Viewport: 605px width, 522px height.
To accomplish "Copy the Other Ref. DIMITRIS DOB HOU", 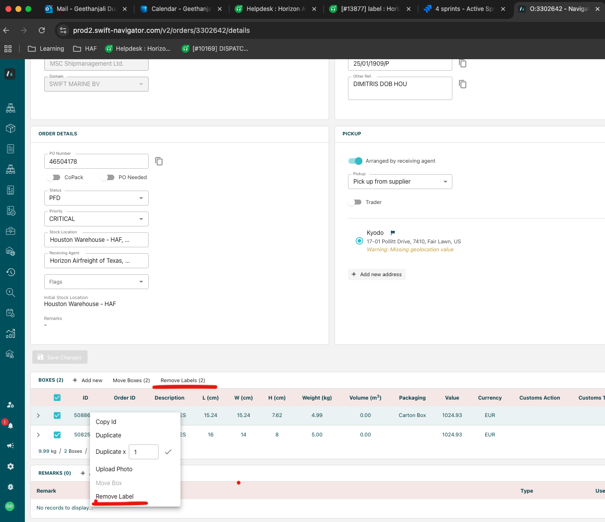I will (x=463, y=84).
